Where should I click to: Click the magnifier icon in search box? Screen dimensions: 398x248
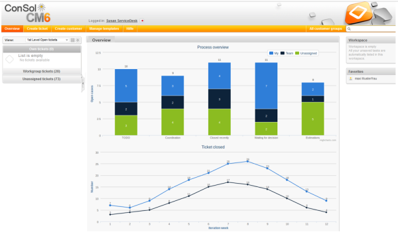(349, 29)
